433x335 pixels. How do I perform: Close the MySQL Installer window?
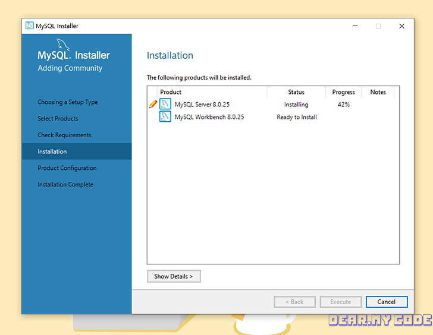[x=402, y=26]
